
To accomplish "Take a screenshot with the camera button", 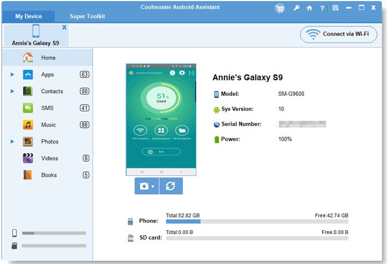I will [x=144, y=186].
